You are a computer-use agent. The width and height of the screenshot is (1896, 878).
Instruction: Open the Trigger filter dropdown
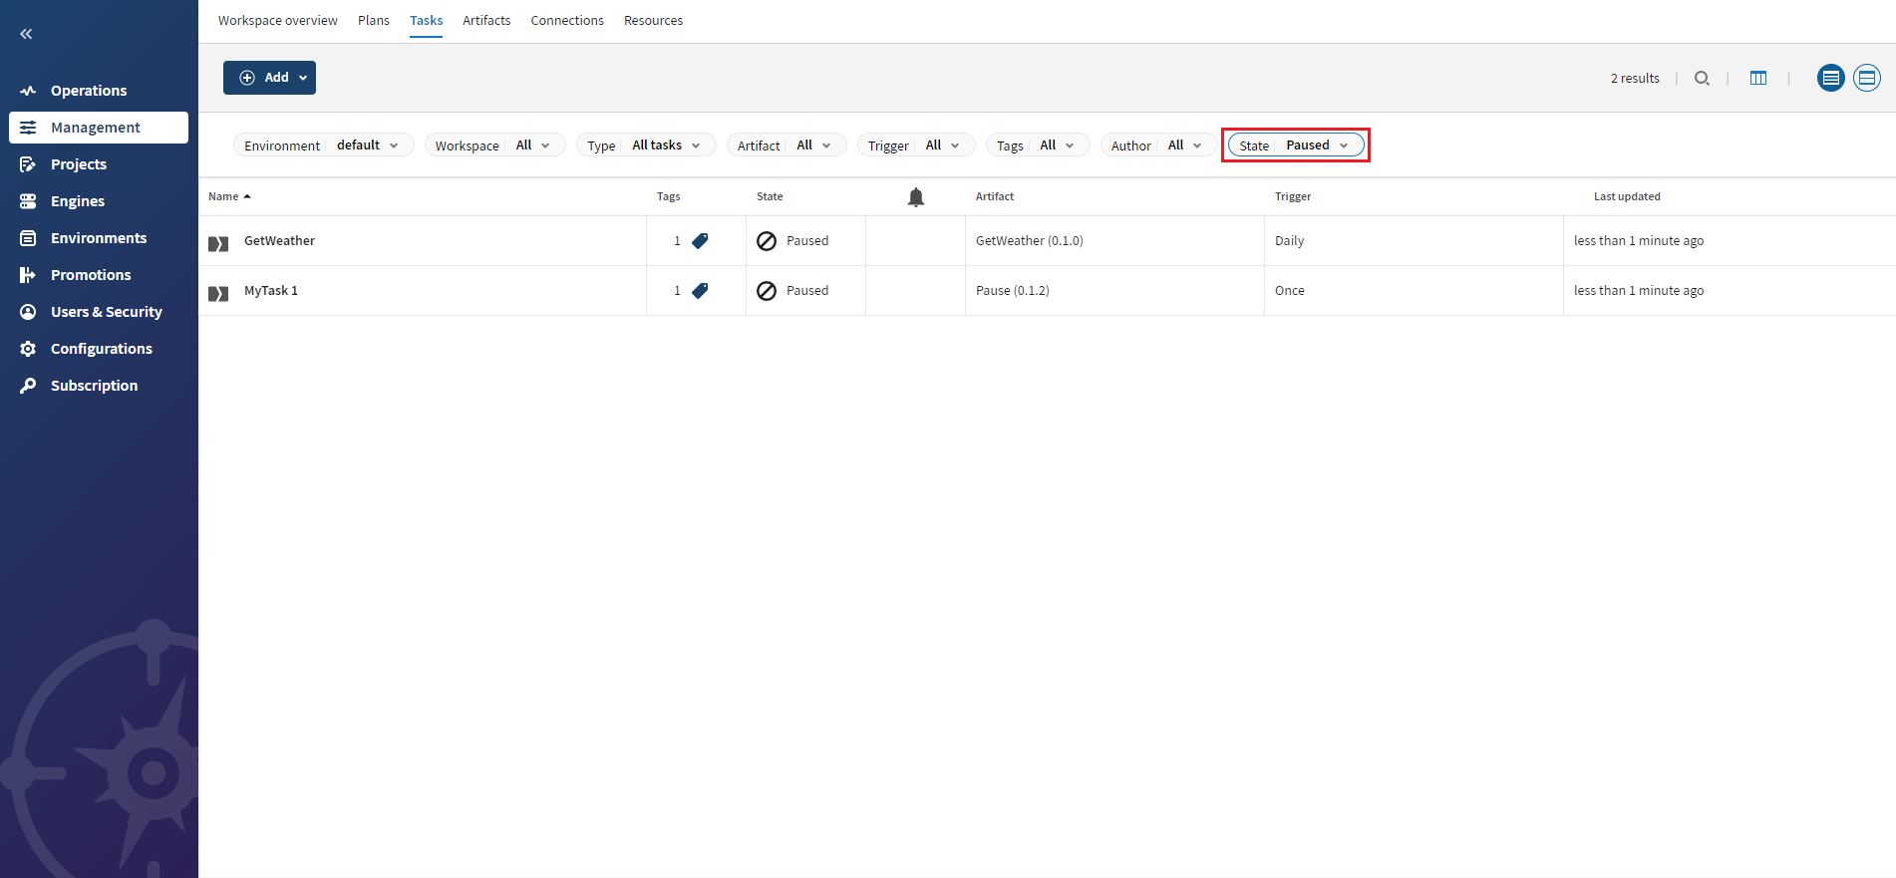coord(914,146)
